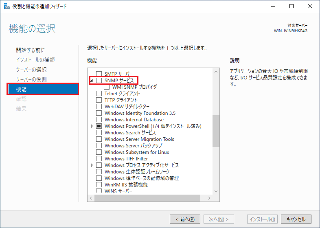Check the SMTP サーバー checkbox
This screenshot has width=320, height=228.
(x=99, y=74)
